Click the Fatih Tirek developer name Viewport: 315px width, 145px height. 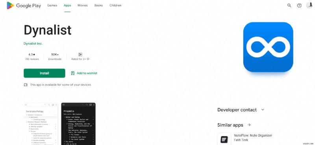pos(241,140)
